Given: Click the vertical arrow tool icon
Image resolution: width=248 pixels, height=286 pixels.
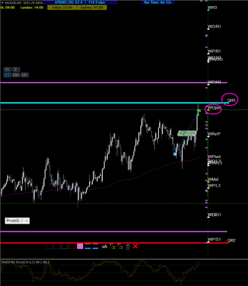Looking at the screenshot, I should point(128,247).
